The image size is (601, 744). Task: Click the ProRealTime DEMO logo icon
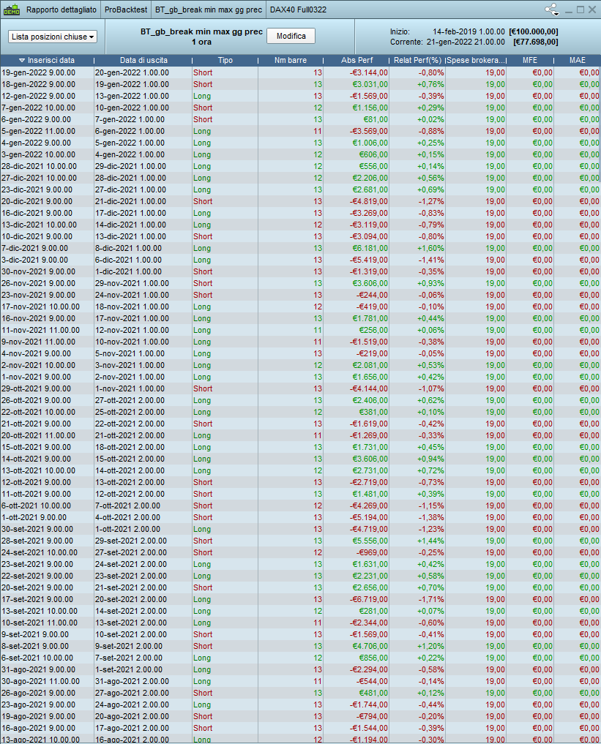coord(12,10)
